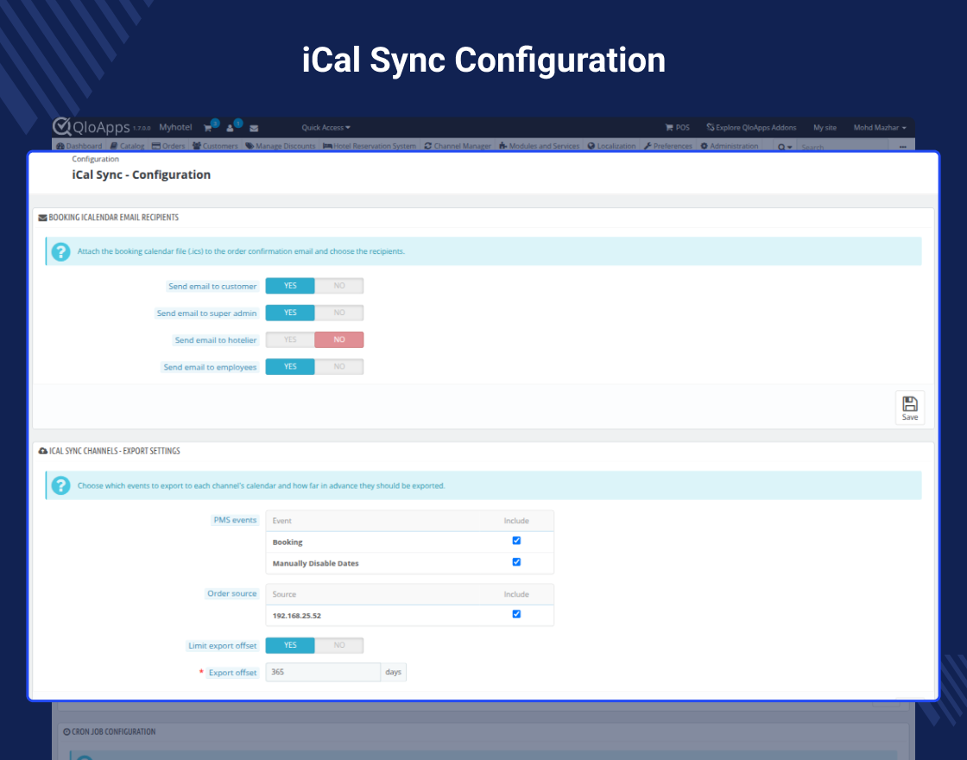Uncheck the Booking event include checkbox
967x760 pixels.
[x=516, y=541]
